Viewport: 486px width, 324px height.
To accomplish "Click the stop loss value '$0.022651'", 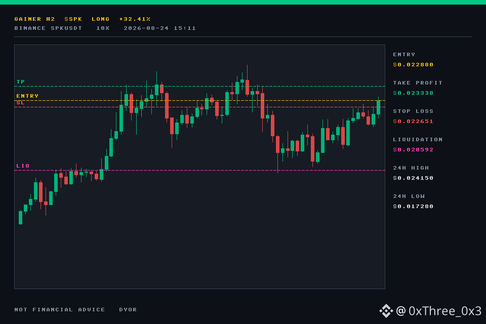I will pyautogui.click(x=413, y=121).
